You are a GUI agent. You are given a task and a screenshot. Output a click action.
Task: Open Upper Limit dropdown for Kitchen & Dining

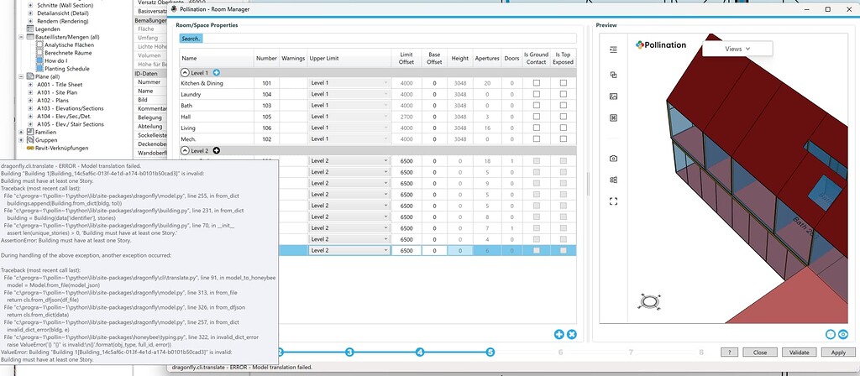click(349, 83)
